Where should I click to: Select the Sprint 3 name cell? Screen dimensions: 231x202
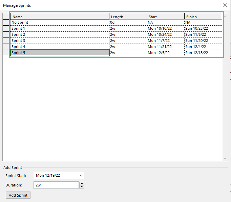click(x=60, y=41)
